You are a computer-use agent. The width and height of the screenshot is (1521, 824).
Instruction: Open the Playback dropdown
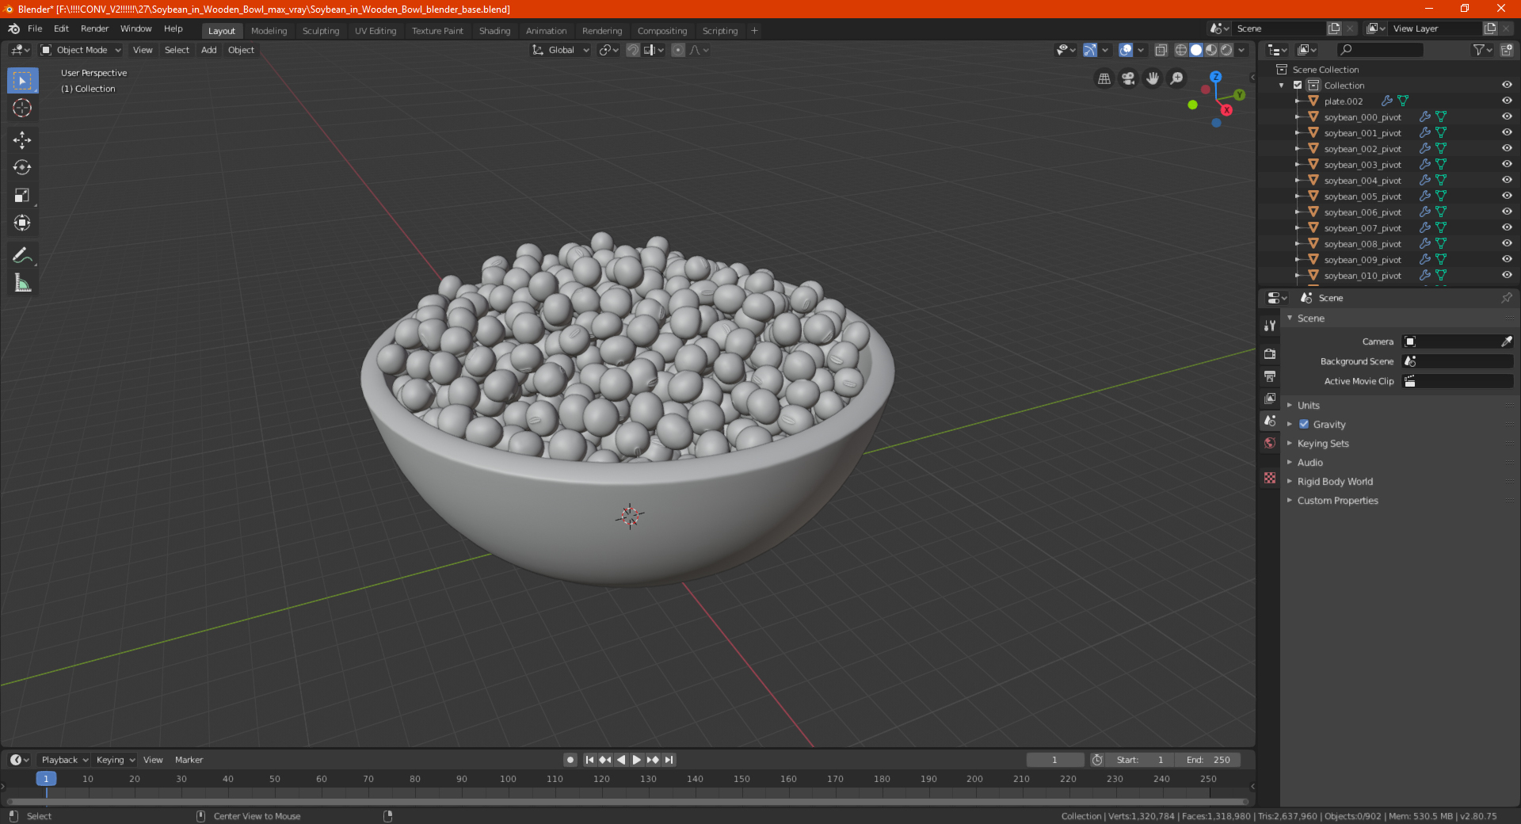pyautogui.click(x=64, y=759)
